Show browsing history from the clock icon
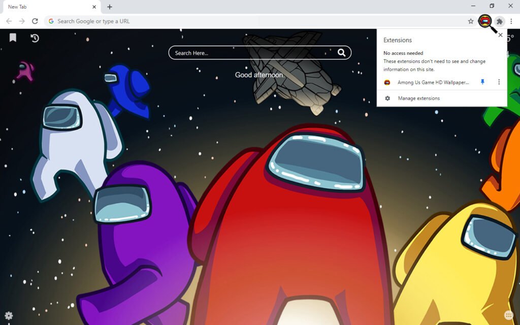Image resolution: width=520 pixels, height=325 pixels. (35, 38)
